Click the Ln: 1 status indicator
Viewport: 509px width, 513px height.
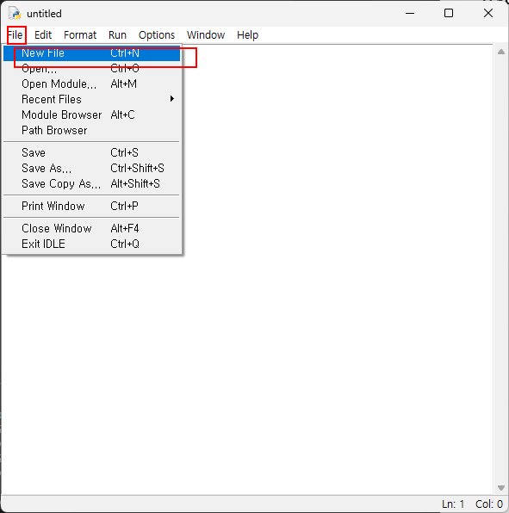click(x=453, y=504)
